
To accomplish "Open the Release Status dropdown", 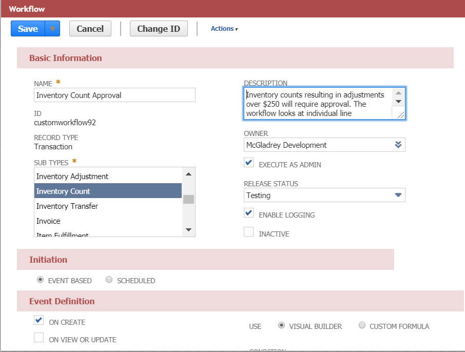I will (398, 195).
